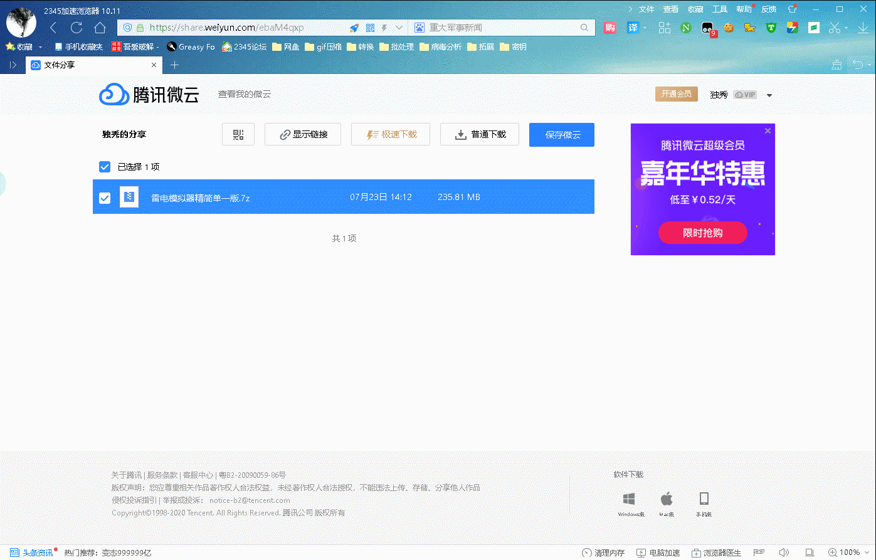Click the translate extension icon
Image resolution: width=876 pixels, height=560 pixels.
coord(633,28)
